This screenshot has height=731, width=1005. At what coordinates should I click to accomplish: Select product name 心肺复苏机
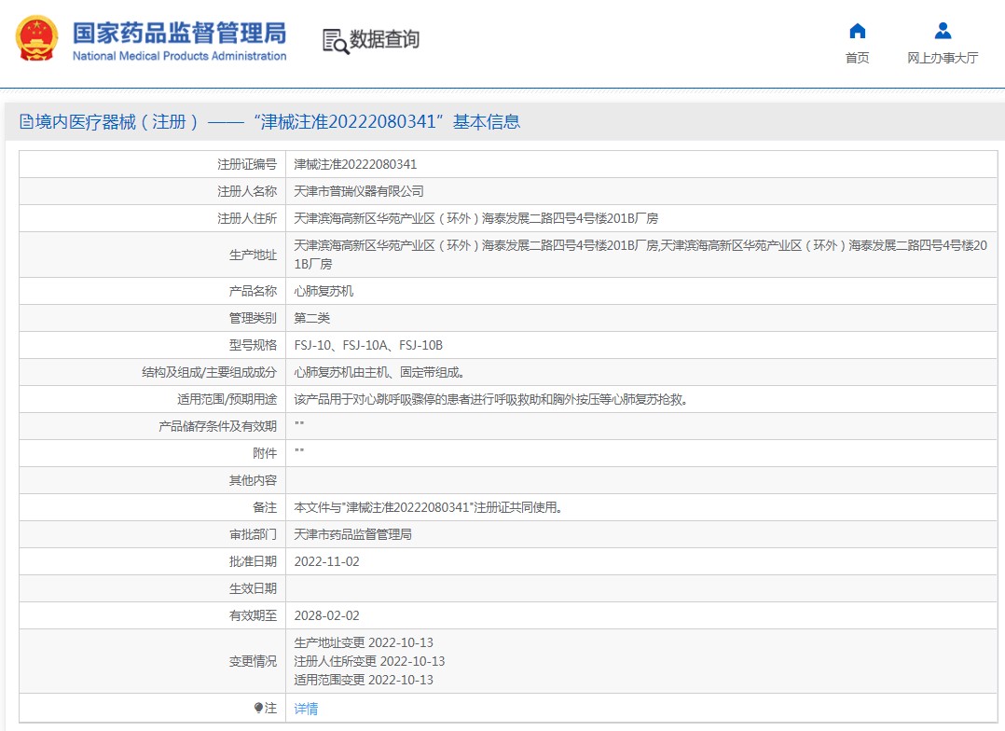pyautogui.click(x=324, y=291)
